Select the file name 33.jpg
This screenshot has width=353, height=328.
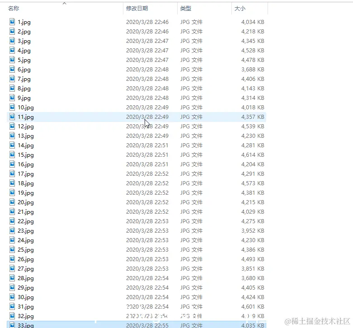[x=26, y=325]
